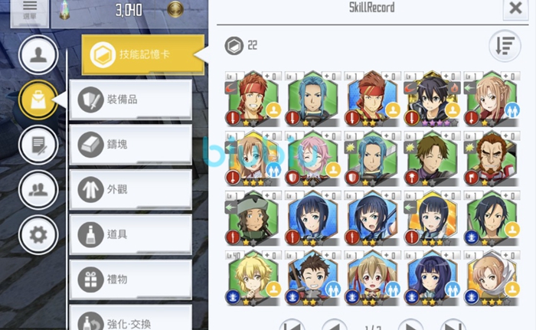Select the four-star Kirito skill card
This screenshot has width=536, height=330.
pos(433,100)
